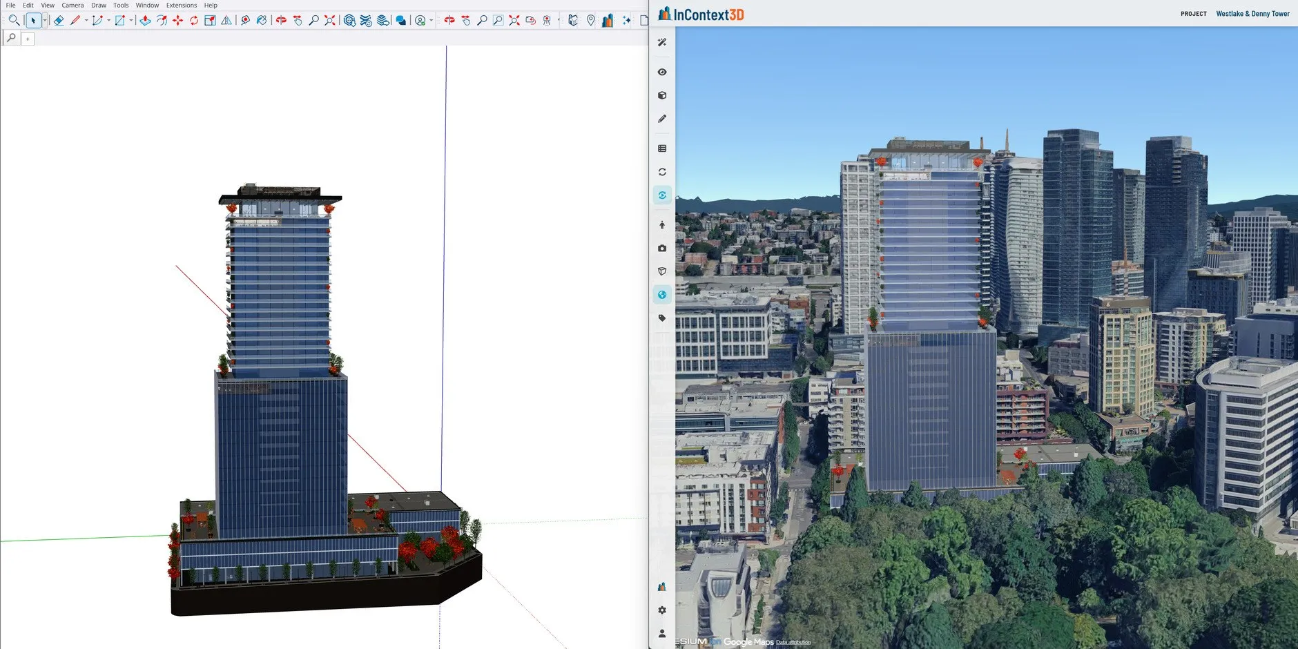The image size is (1298, 649).
Task: Select the Push/Pull tool
Action: 145,21
